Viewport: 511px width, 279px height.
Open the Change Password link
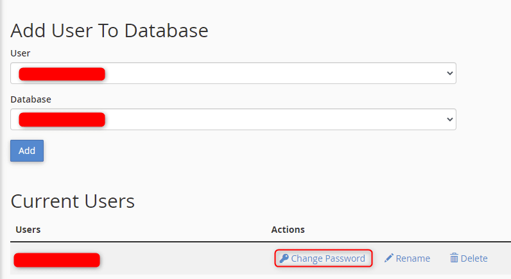click(x=323, y=258)
